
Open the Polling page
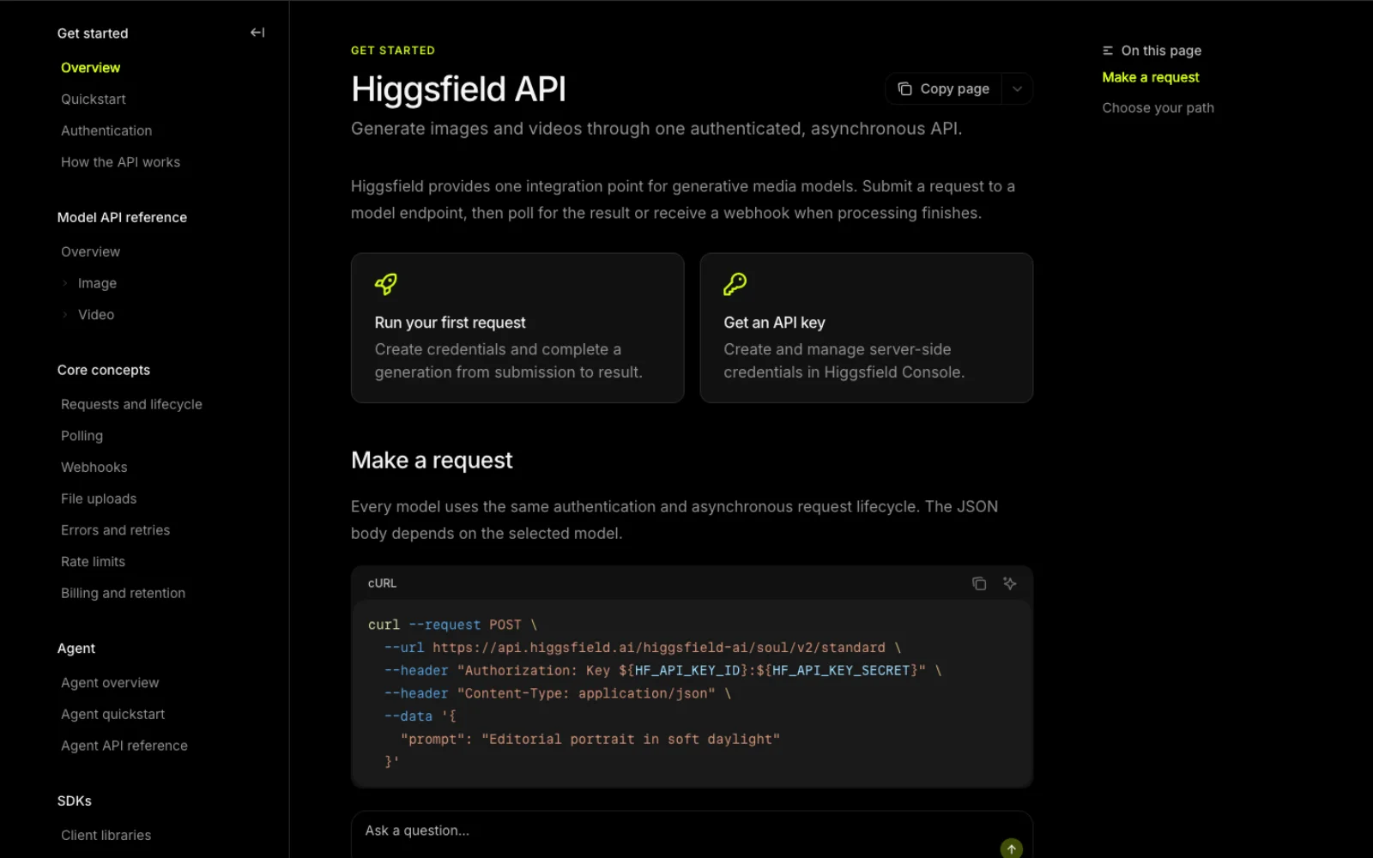82,436
